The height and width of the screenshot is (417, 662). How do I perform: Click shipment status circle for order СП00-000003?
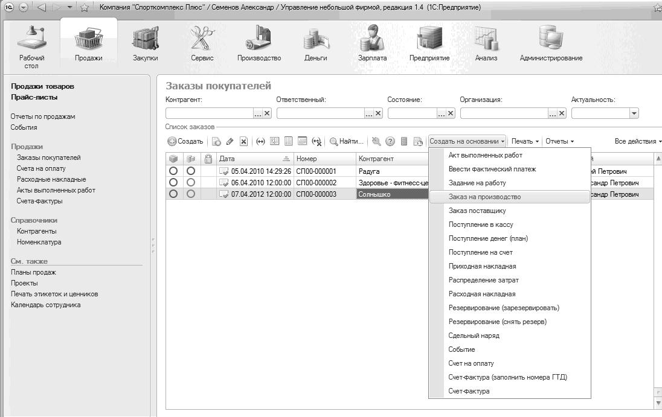coord(173,194)
